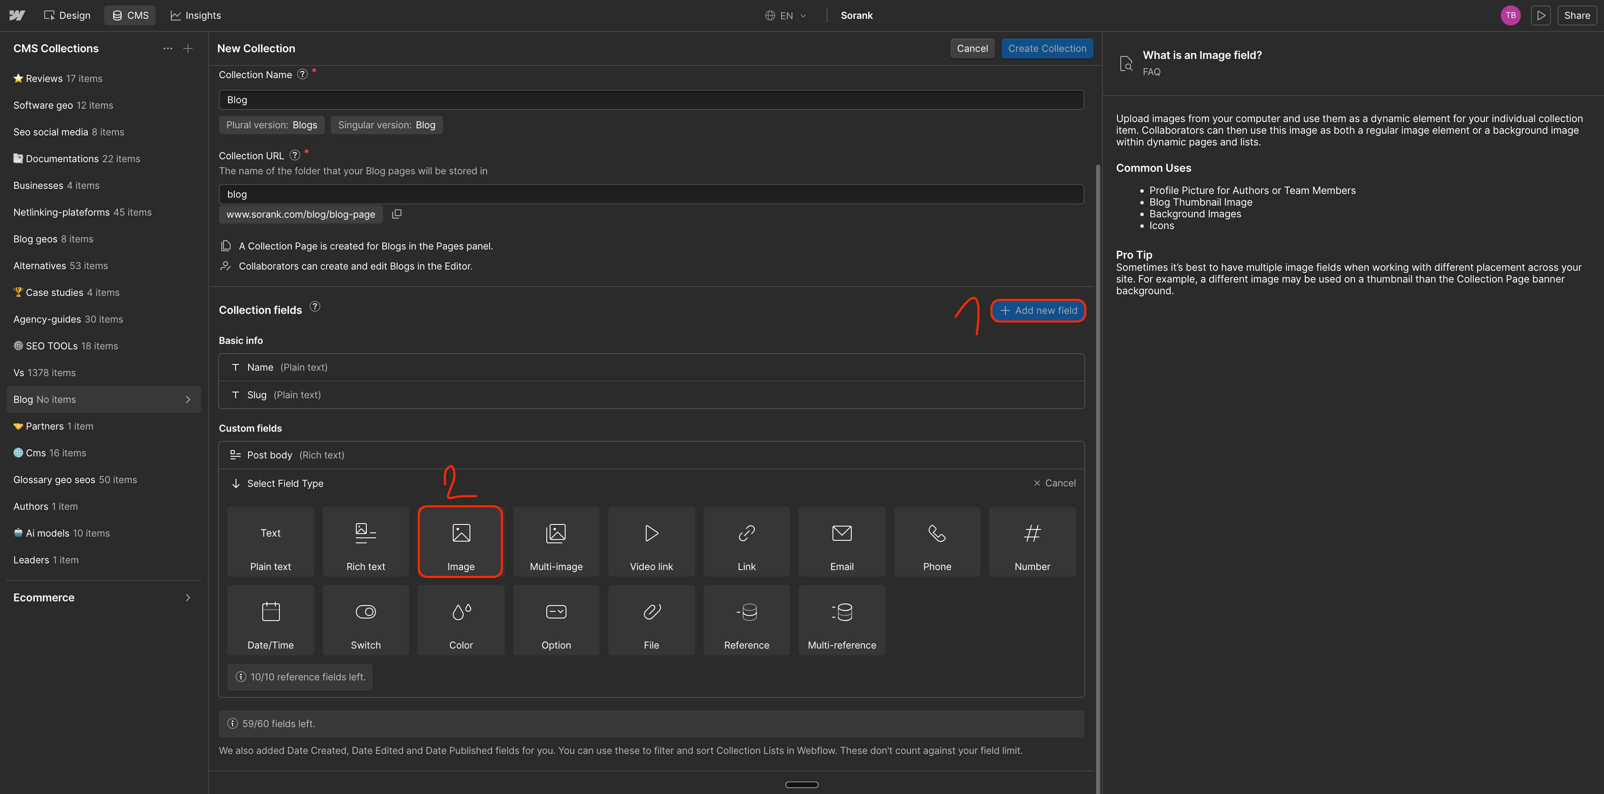Click the Collection URL input field
This screenshot has width=1604, height=794.
(x=651, y=193)
